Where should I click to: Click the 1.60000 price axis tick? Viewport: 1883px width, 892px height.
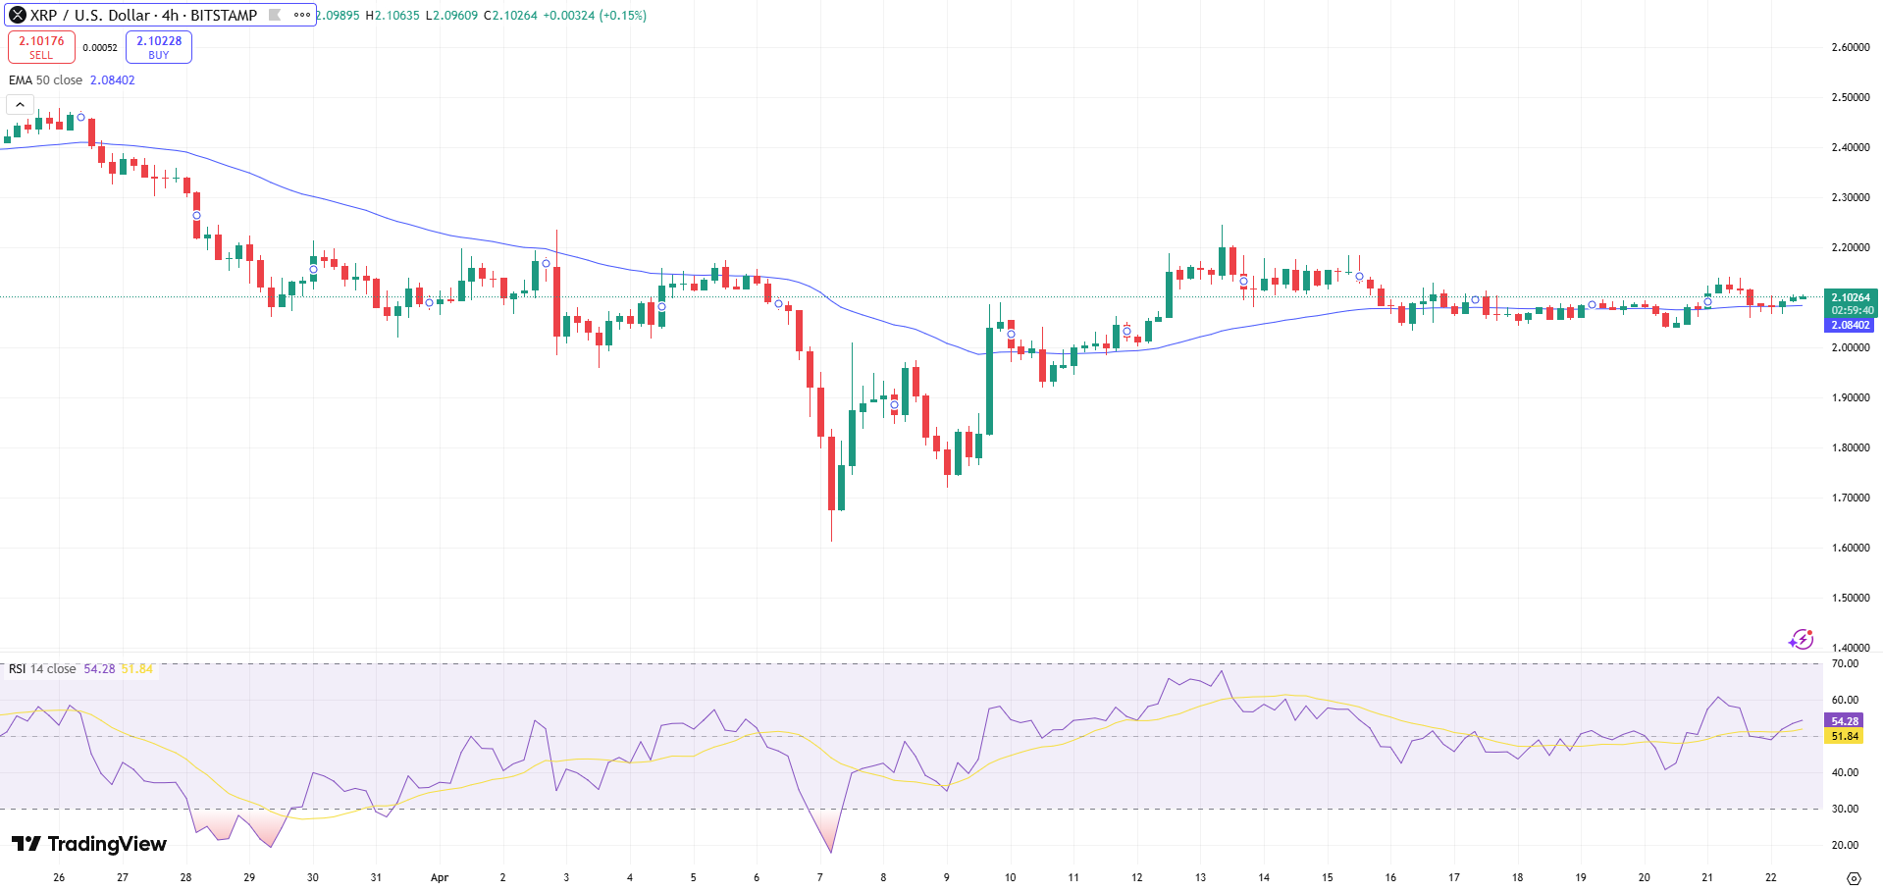(x=1851, y=548)
